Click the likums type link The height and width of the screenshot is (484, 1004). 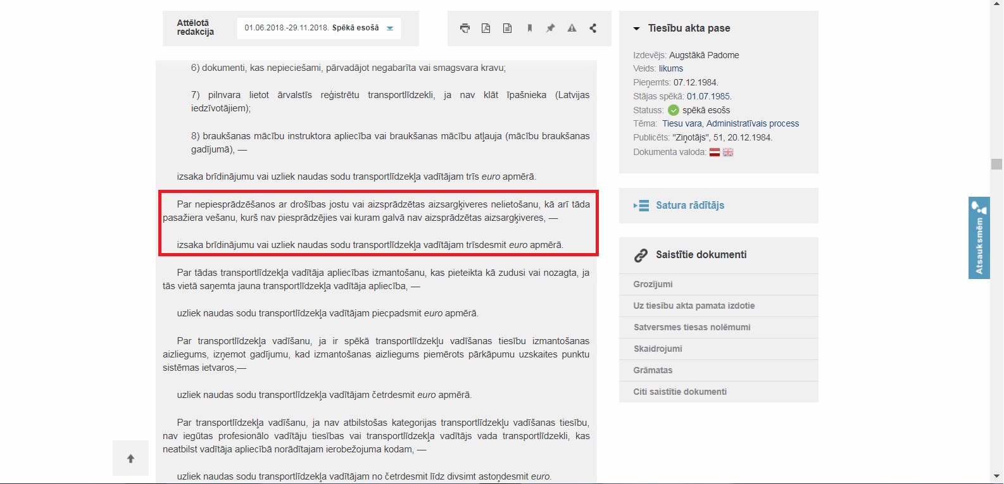[671, 68]
